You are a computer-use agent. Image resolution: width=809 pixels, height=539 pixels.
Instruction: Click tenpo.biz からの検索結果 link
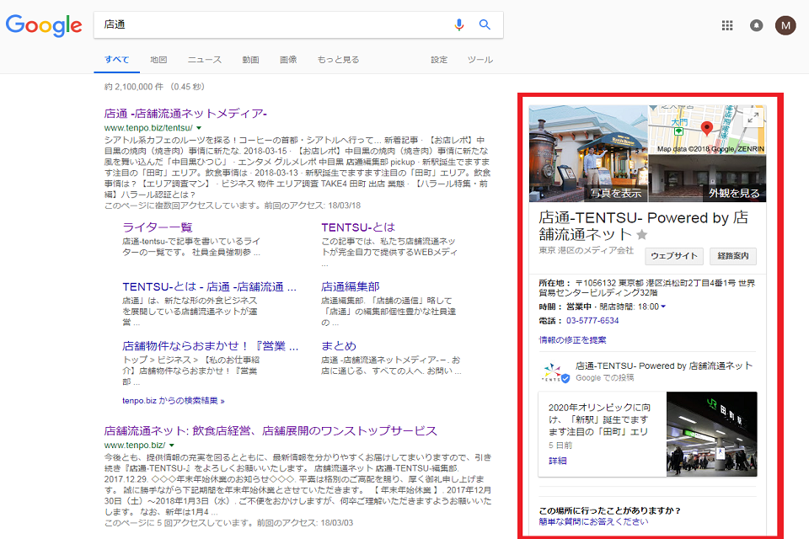pyautogui.click(x=174, y=401)
